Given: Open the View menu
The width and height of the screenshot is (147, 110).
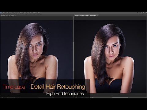Looking at the screenshot, I should click(31, 13).
